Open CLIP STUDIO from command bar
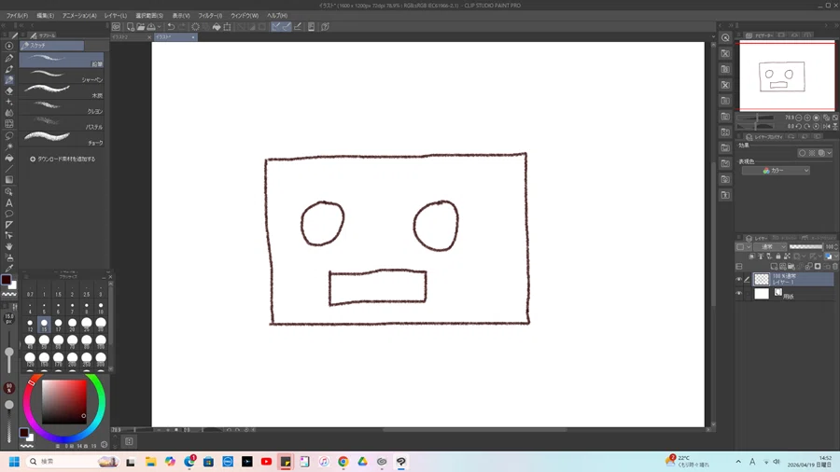This screenshot has width=840, height=472. [x=116, y=27]
